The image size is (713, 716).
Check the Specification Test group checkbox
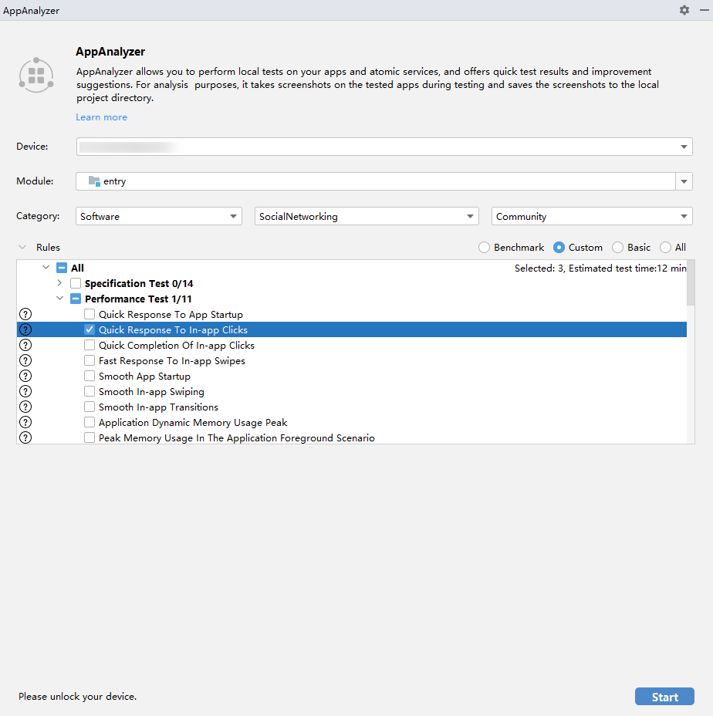coord(76,283)
